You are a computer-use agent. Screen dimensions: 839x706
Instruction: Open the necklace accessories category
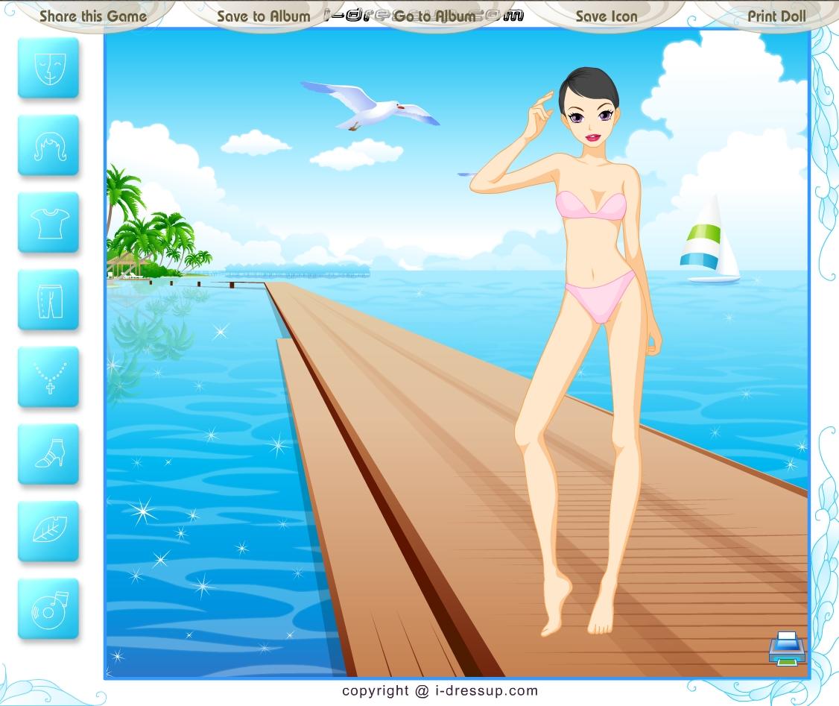tap(48, 376)
